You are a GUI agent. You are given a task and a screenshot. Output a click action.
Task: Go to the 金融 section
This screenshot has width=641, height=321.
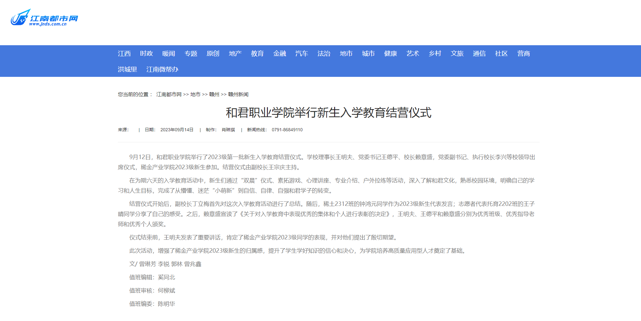(x=280, y=53)
